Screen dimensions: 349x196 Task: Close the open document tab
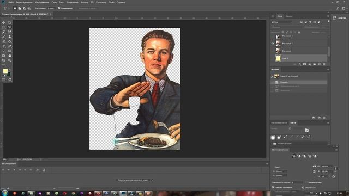51,14
